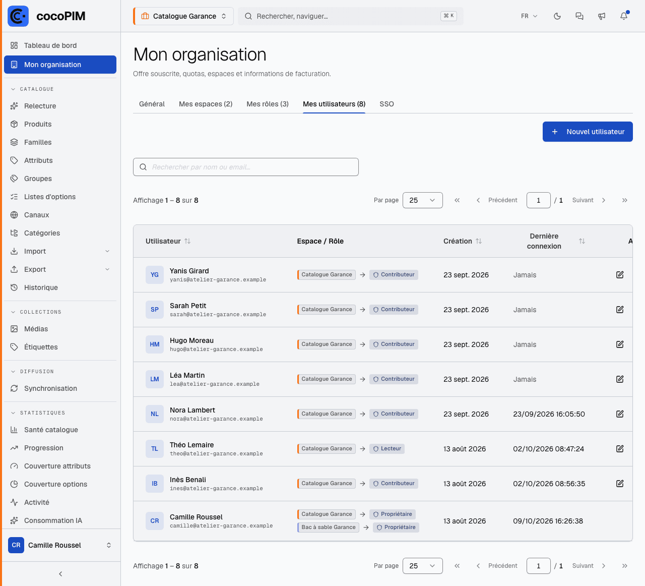645x586 pixels.
Task: Toggle dark mode moon icon
Action: tap(557, 16)
